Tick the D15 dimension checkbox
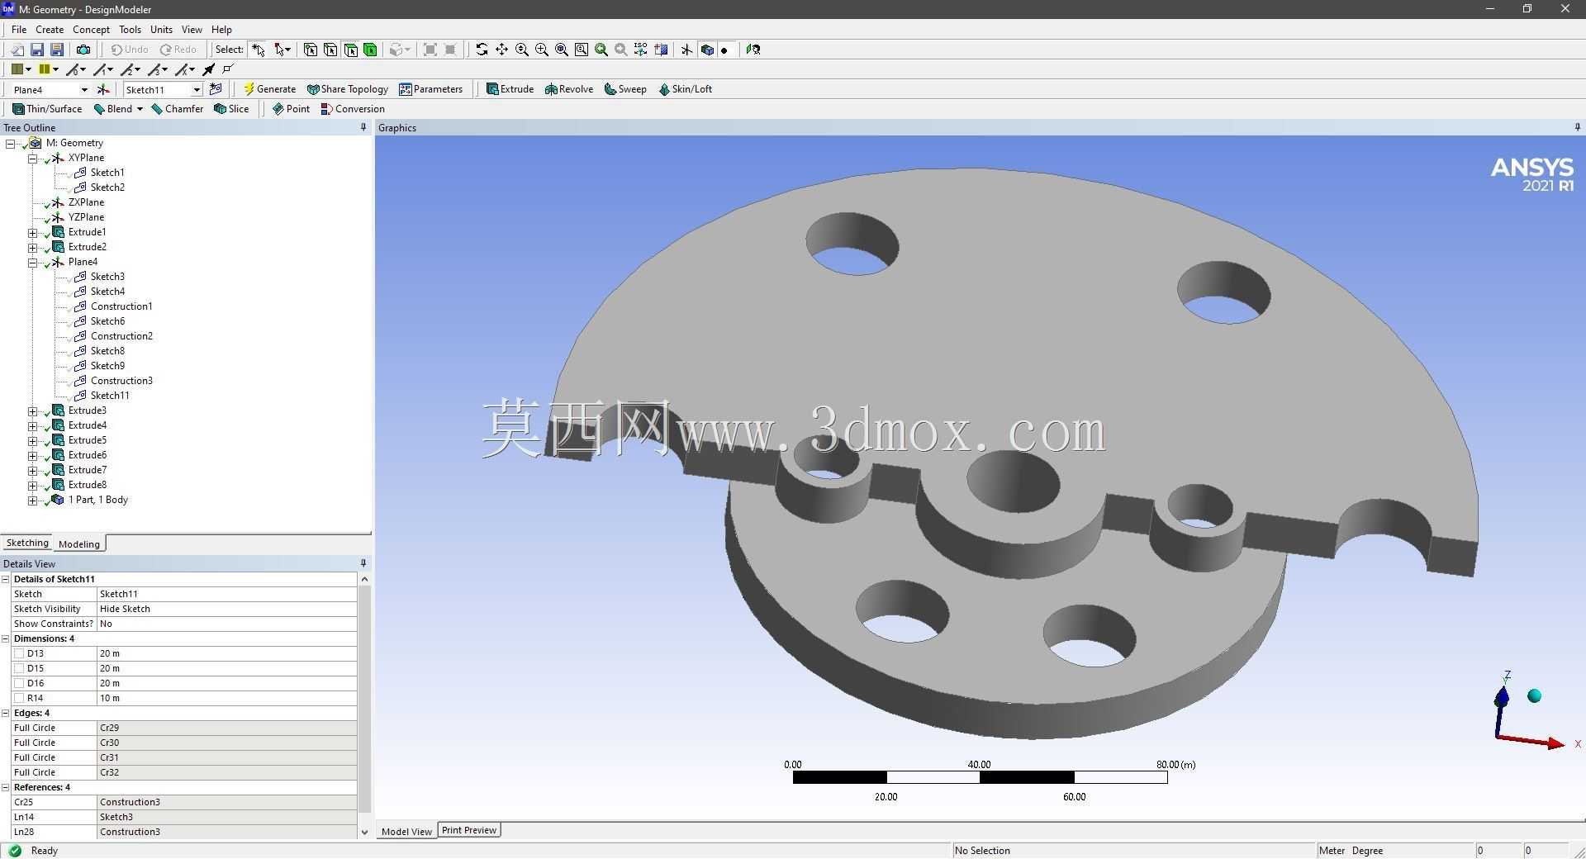Viewport: 1586px width, 859px height. click(x=19, y=668)
